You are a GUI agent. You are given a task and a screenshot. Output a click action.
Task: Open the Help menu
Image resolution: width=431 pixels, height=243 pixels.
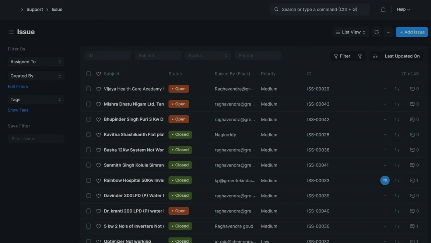point(403,10)
